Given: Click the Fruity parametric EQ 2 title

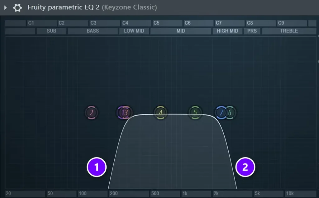Looking at the screenshot, I should point(64,7).
